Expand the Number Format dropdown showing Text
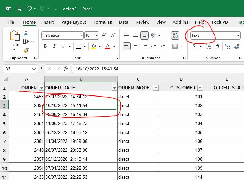This screenshot has width=244, height=180. click(x=238, y=35)
